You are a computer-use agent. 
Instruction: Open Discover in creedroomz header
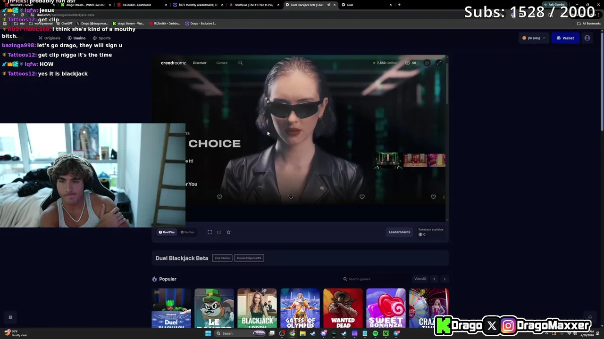[x=200, y=63]
